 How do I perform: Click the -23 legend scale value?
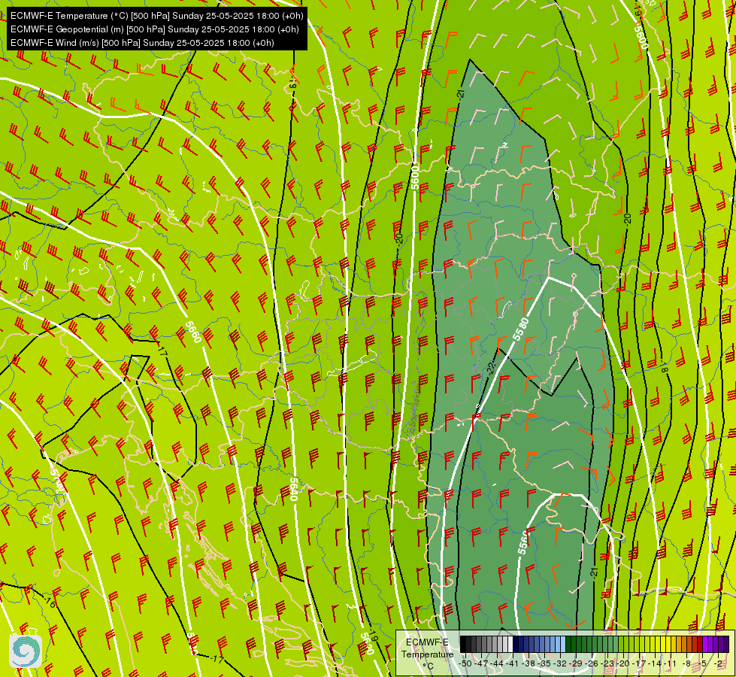(607, 663)
